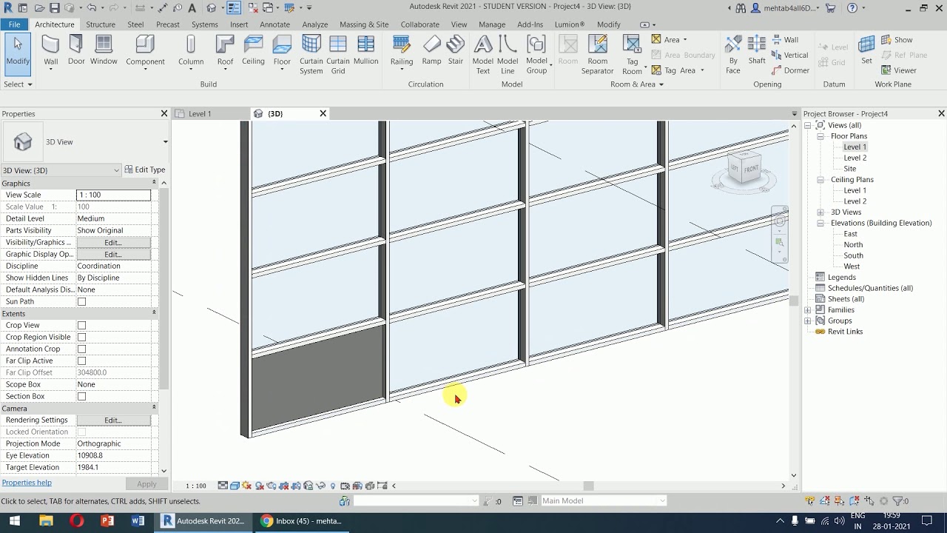947x533 pixels.
Task: Toggle the Crop Region Visible checkbox
Action: coord(82,338)
